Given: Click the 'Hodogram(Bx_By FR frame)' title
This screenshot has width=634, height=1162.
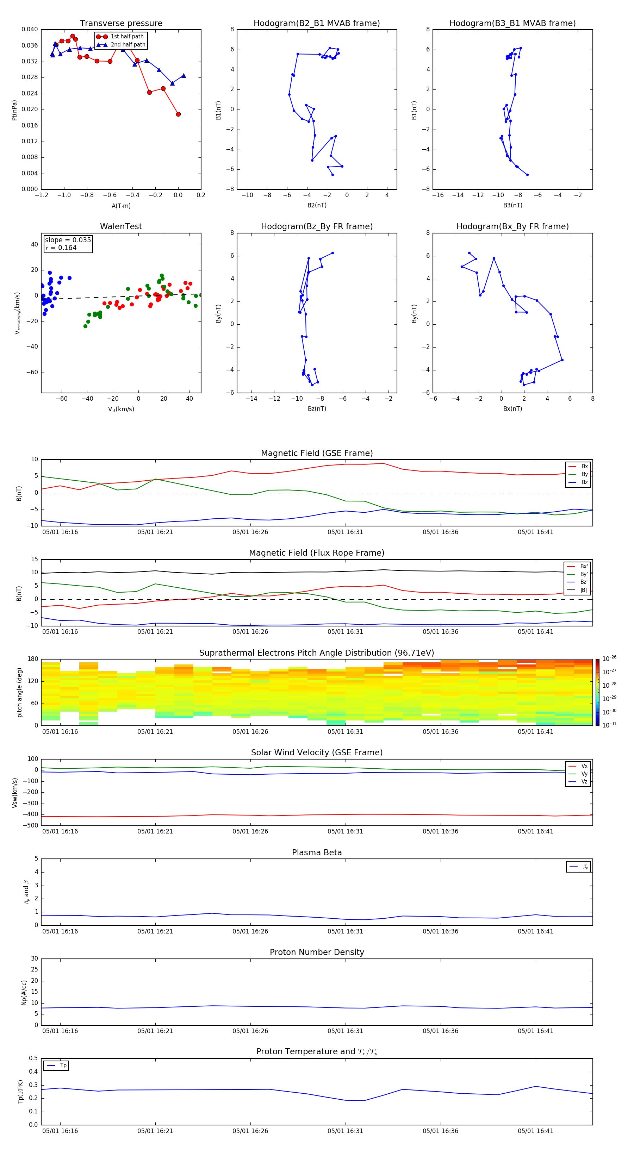Looking at the screenshot, I should click(x=512, y=226).
